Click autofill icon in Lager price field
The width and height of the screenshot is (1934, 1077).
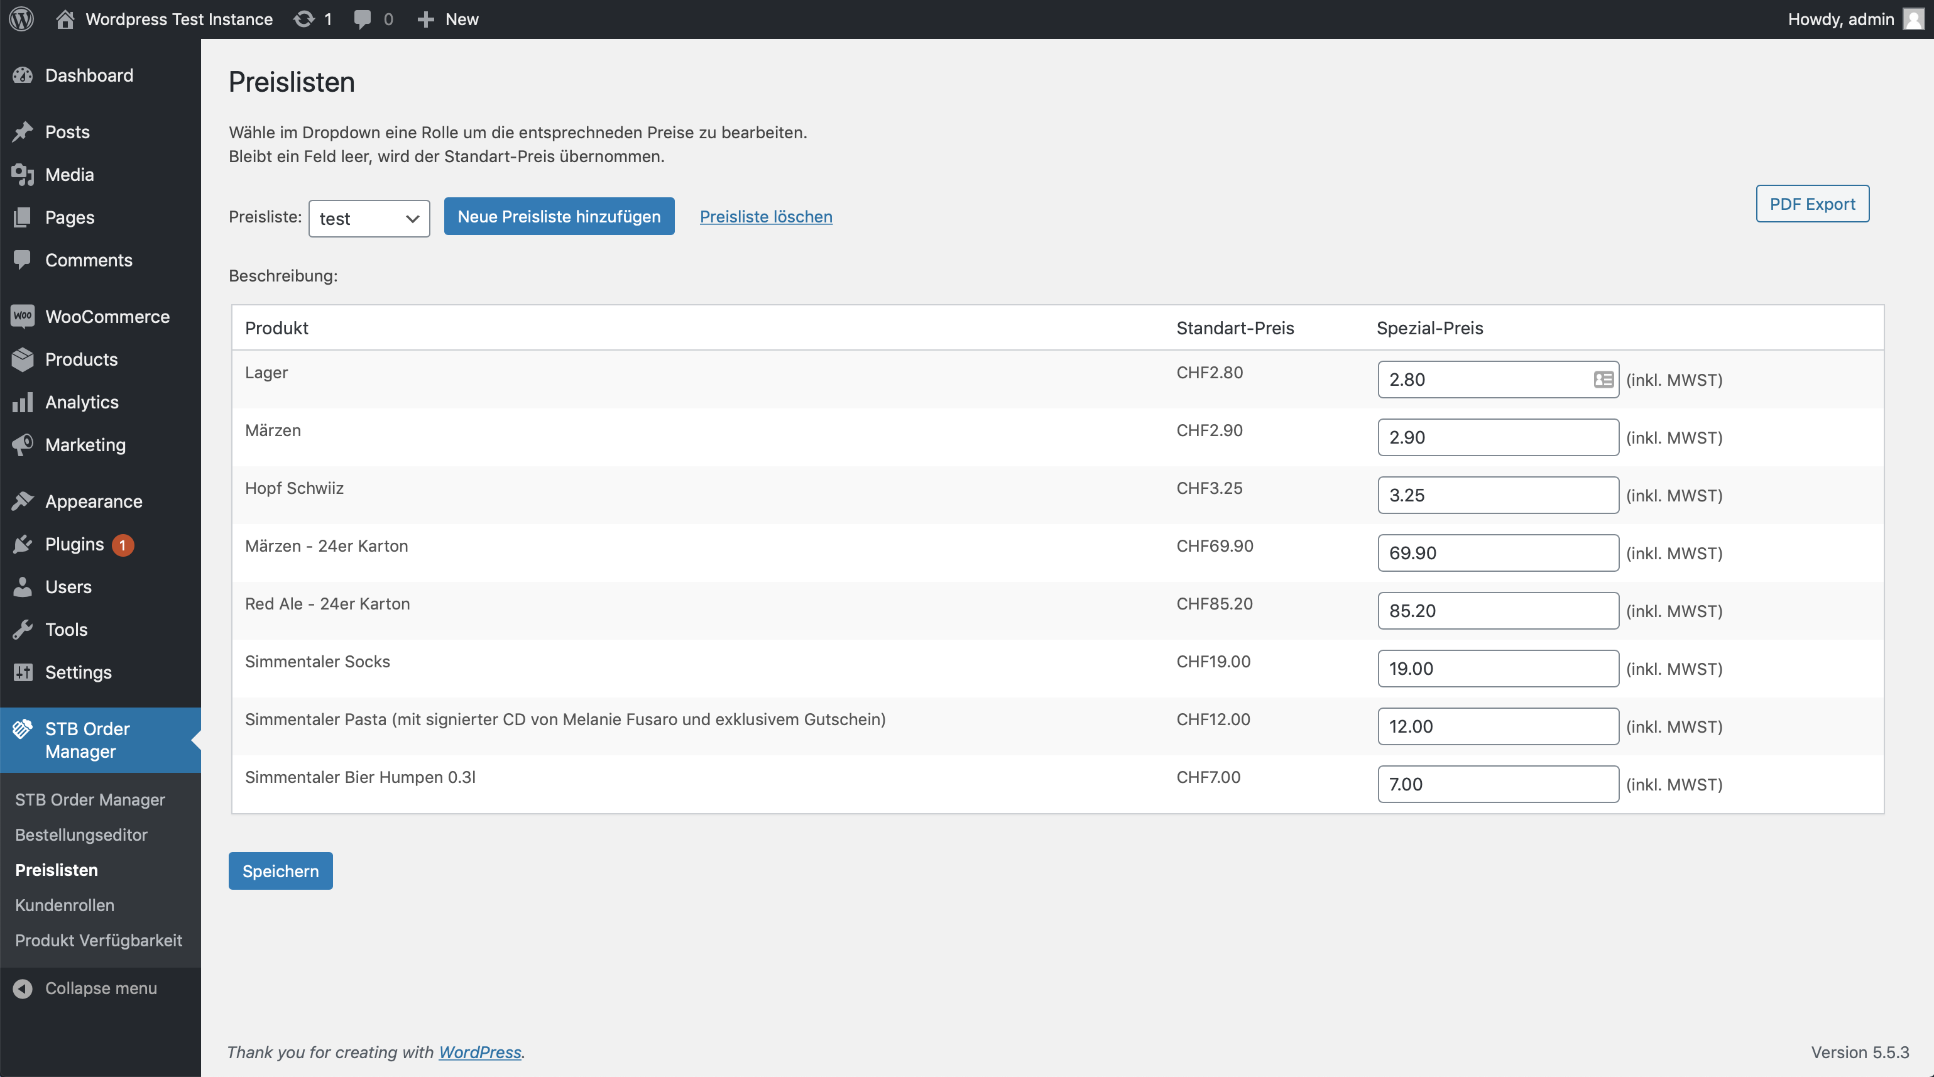coord(1603,380)
